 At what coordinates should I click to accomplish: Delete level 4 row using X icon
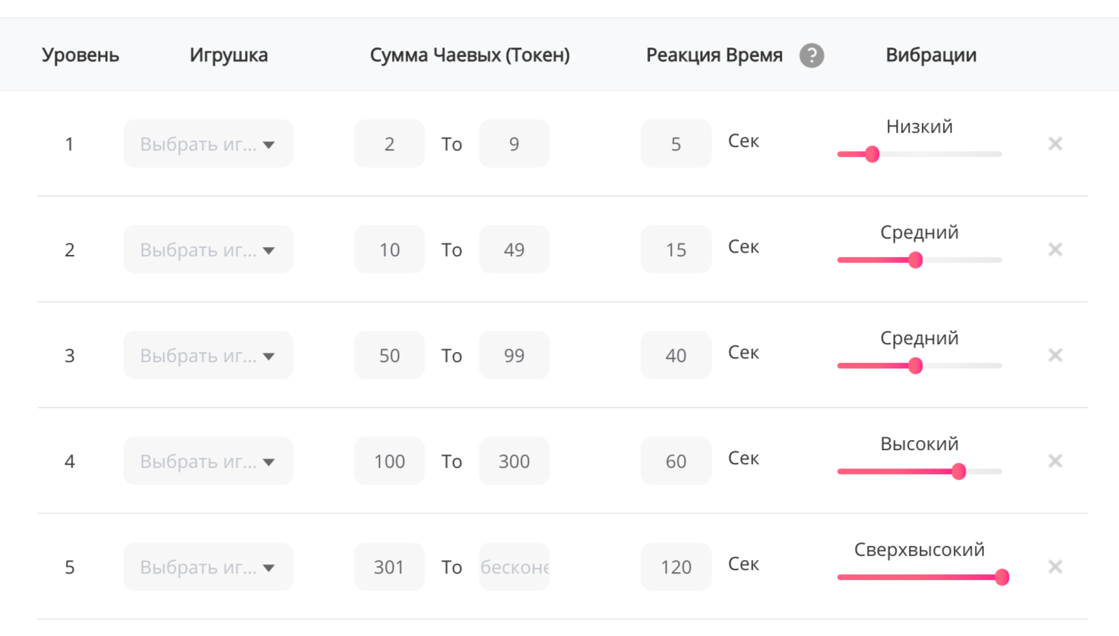1055,461
